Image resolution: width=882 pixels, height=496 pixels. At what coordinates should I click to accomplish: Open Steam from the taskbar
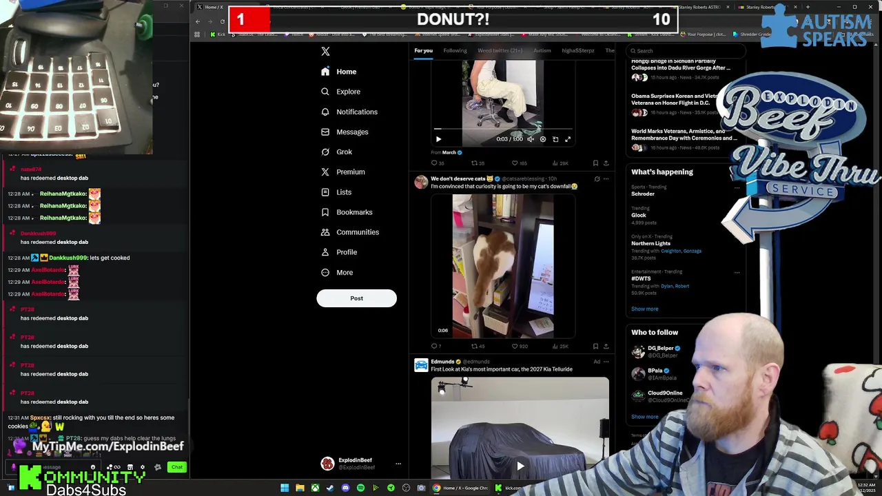(330, 488)
